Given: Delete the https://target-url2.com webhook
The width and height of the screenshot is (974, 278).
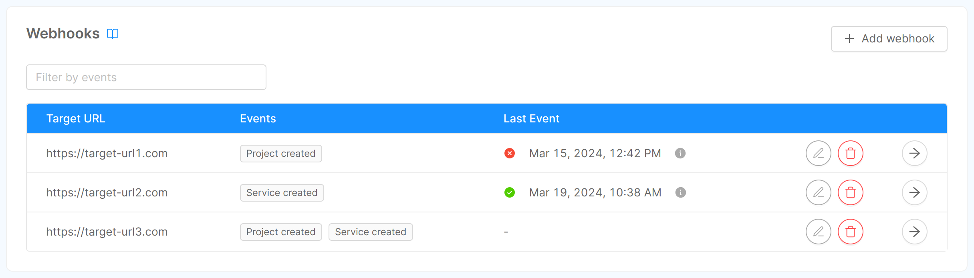Looking at the screenshot, I should (x=851, y=192).
